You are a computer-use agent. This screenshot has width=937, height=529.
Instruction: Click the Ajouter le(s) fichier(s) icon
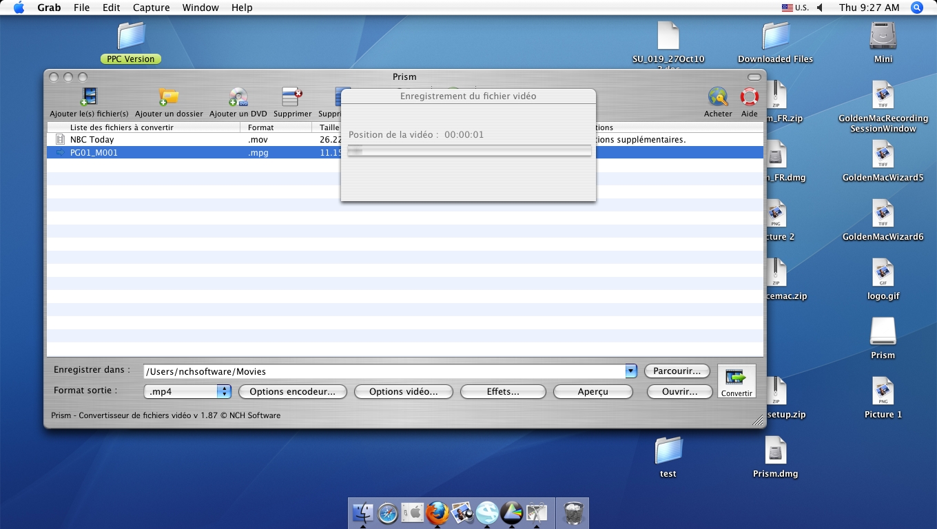pos(89,97)
